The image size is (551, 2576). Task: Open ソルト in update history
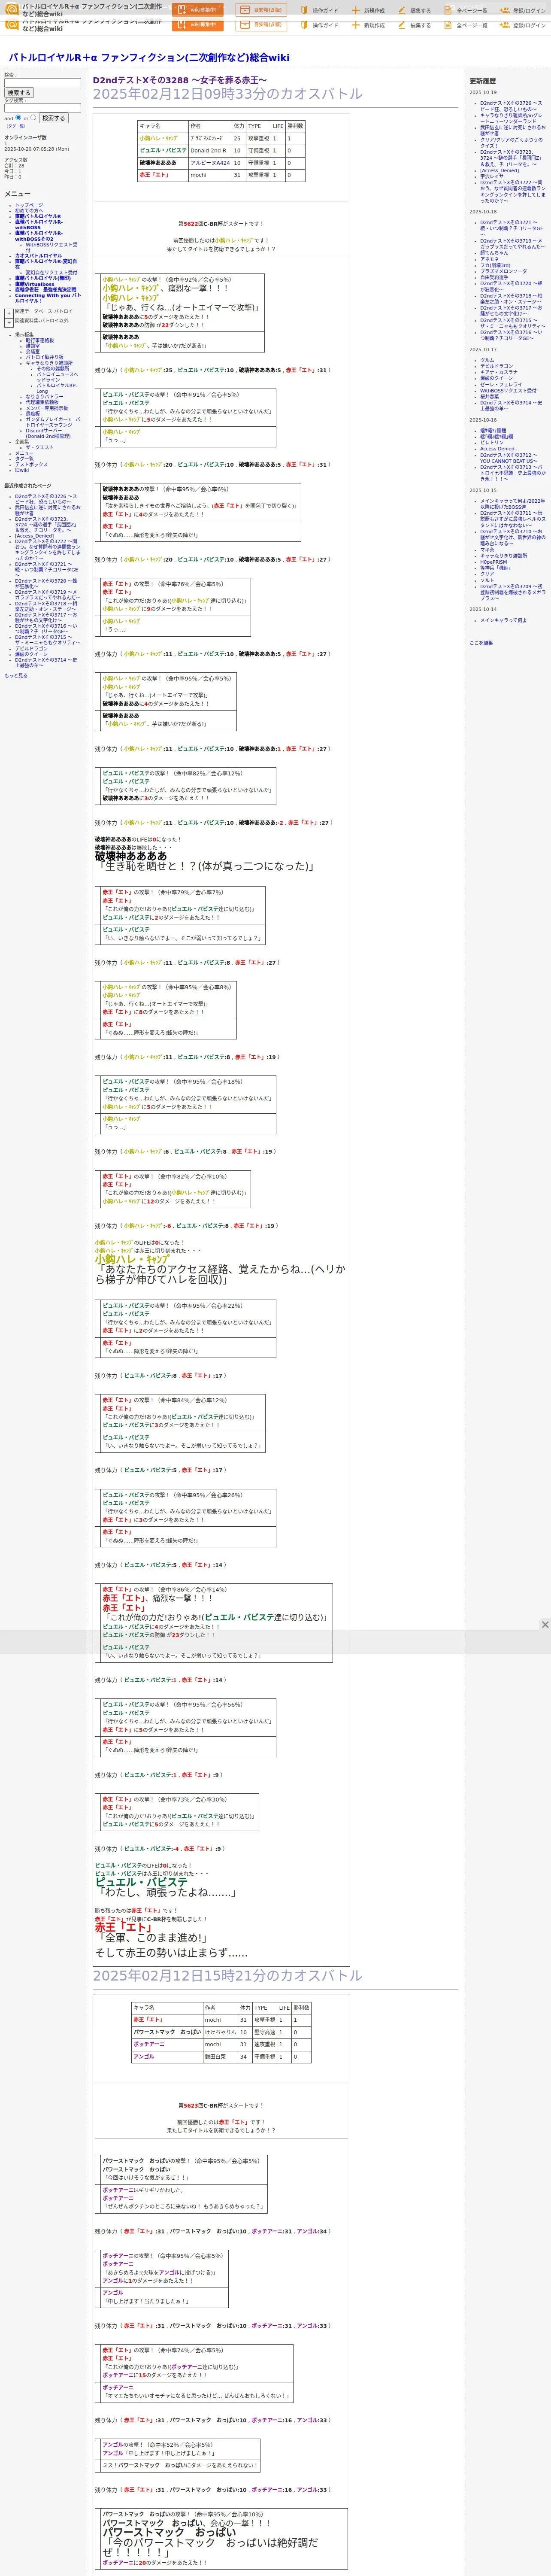487,581
